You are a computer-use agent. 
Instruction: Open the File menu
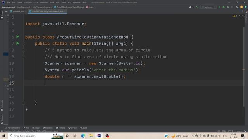click(9, 2)
